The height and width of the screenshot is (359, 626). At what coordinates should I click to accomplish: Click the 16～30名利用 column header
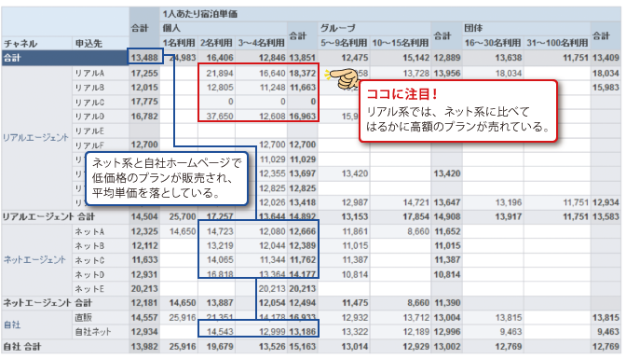(x=492, y=42)
